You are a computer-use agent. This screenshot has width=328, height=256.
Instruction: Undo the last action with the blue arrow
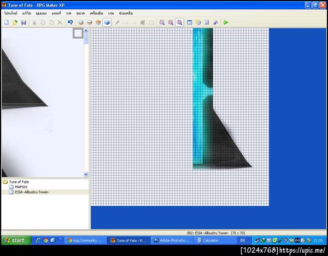[x=71, y=22]
